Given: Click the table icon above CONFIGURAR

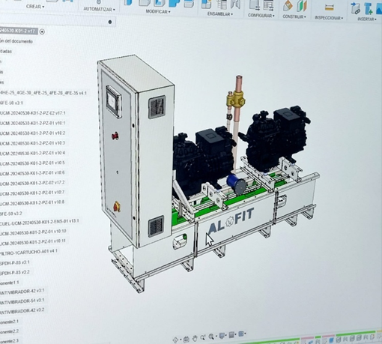Looking at the screenshot, I should tap(269, 5).
